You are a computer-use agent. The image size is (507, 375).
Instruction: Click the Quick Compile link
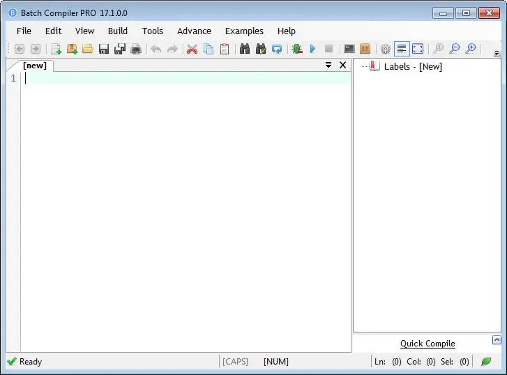427,344
